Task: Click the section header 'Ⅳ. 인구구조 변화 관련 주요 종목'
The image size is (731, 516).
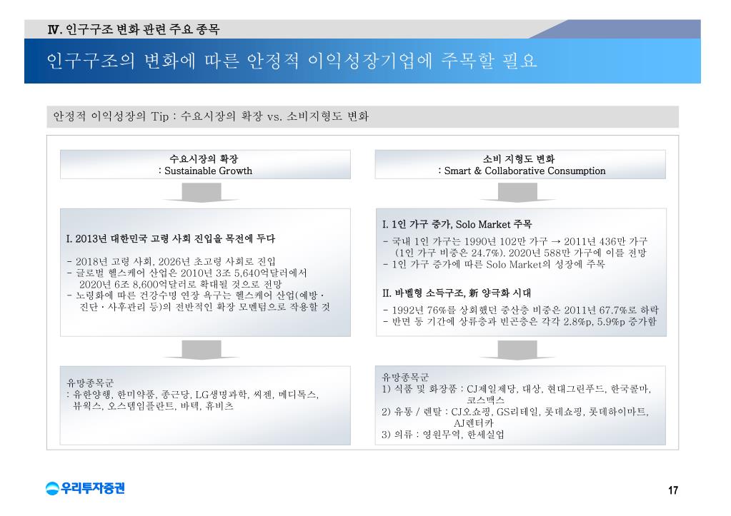Action: [x=134, y=29]
